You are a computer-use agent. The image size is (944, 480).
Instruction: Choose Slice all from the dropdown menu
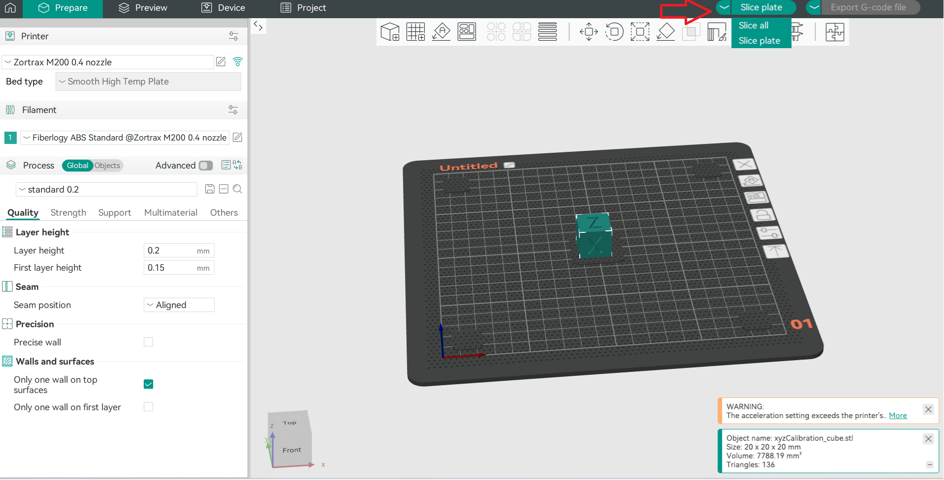[754, 26]
